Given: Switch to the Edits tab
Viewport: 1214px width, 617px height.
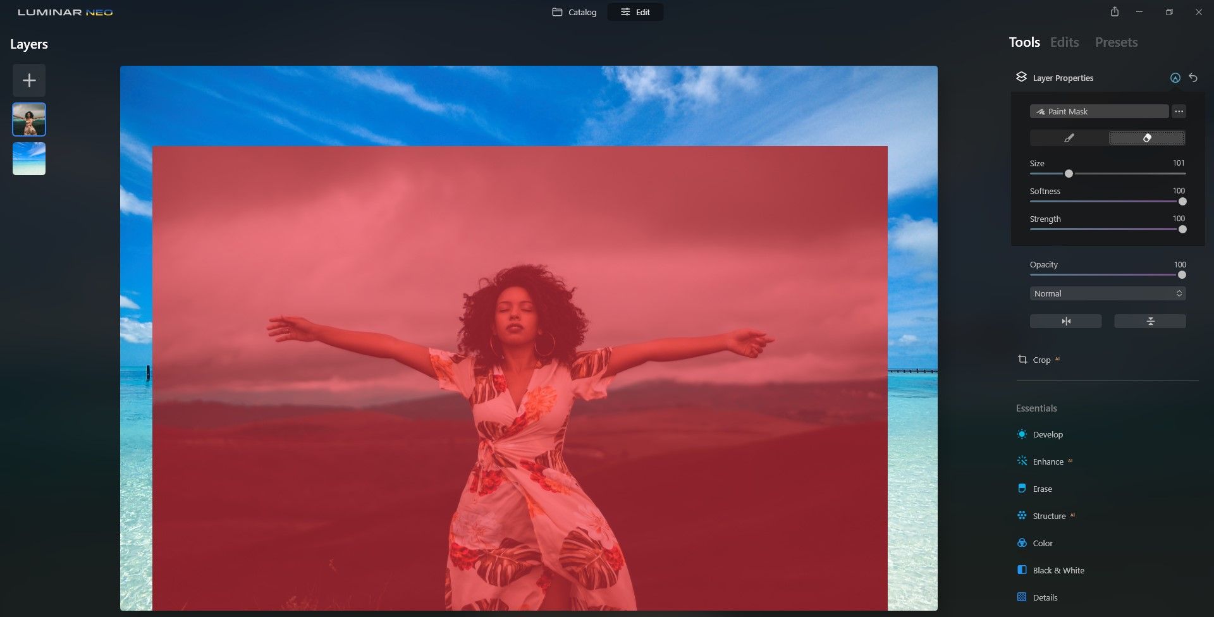Looking at the screenshot, I should [1065, 42].
